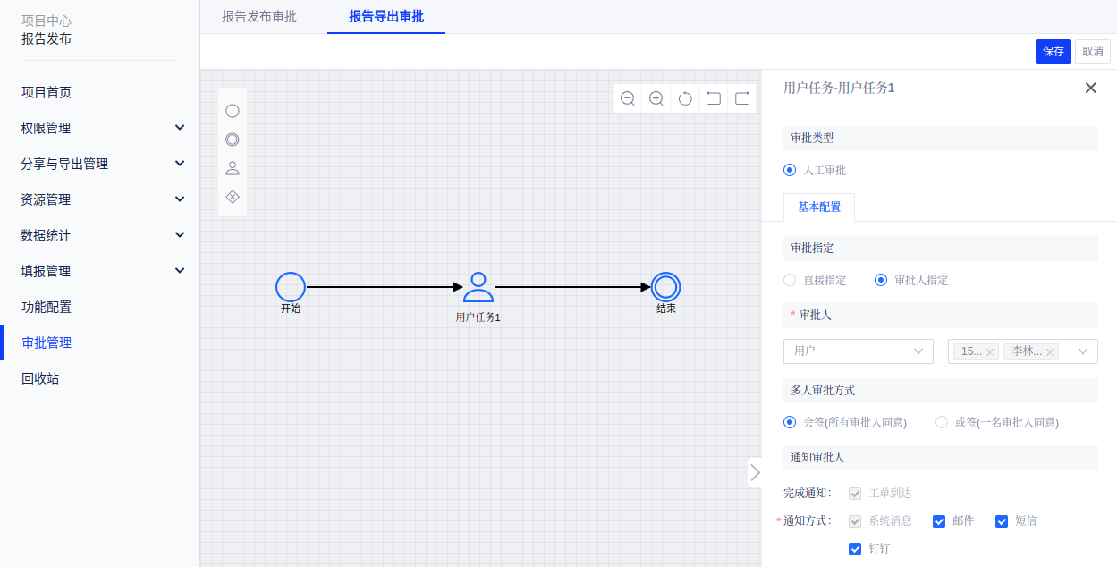This screenshot has width=1117, height=567.
Task: Select the gateway diamond icon in palette
Action: click(233, 197)
